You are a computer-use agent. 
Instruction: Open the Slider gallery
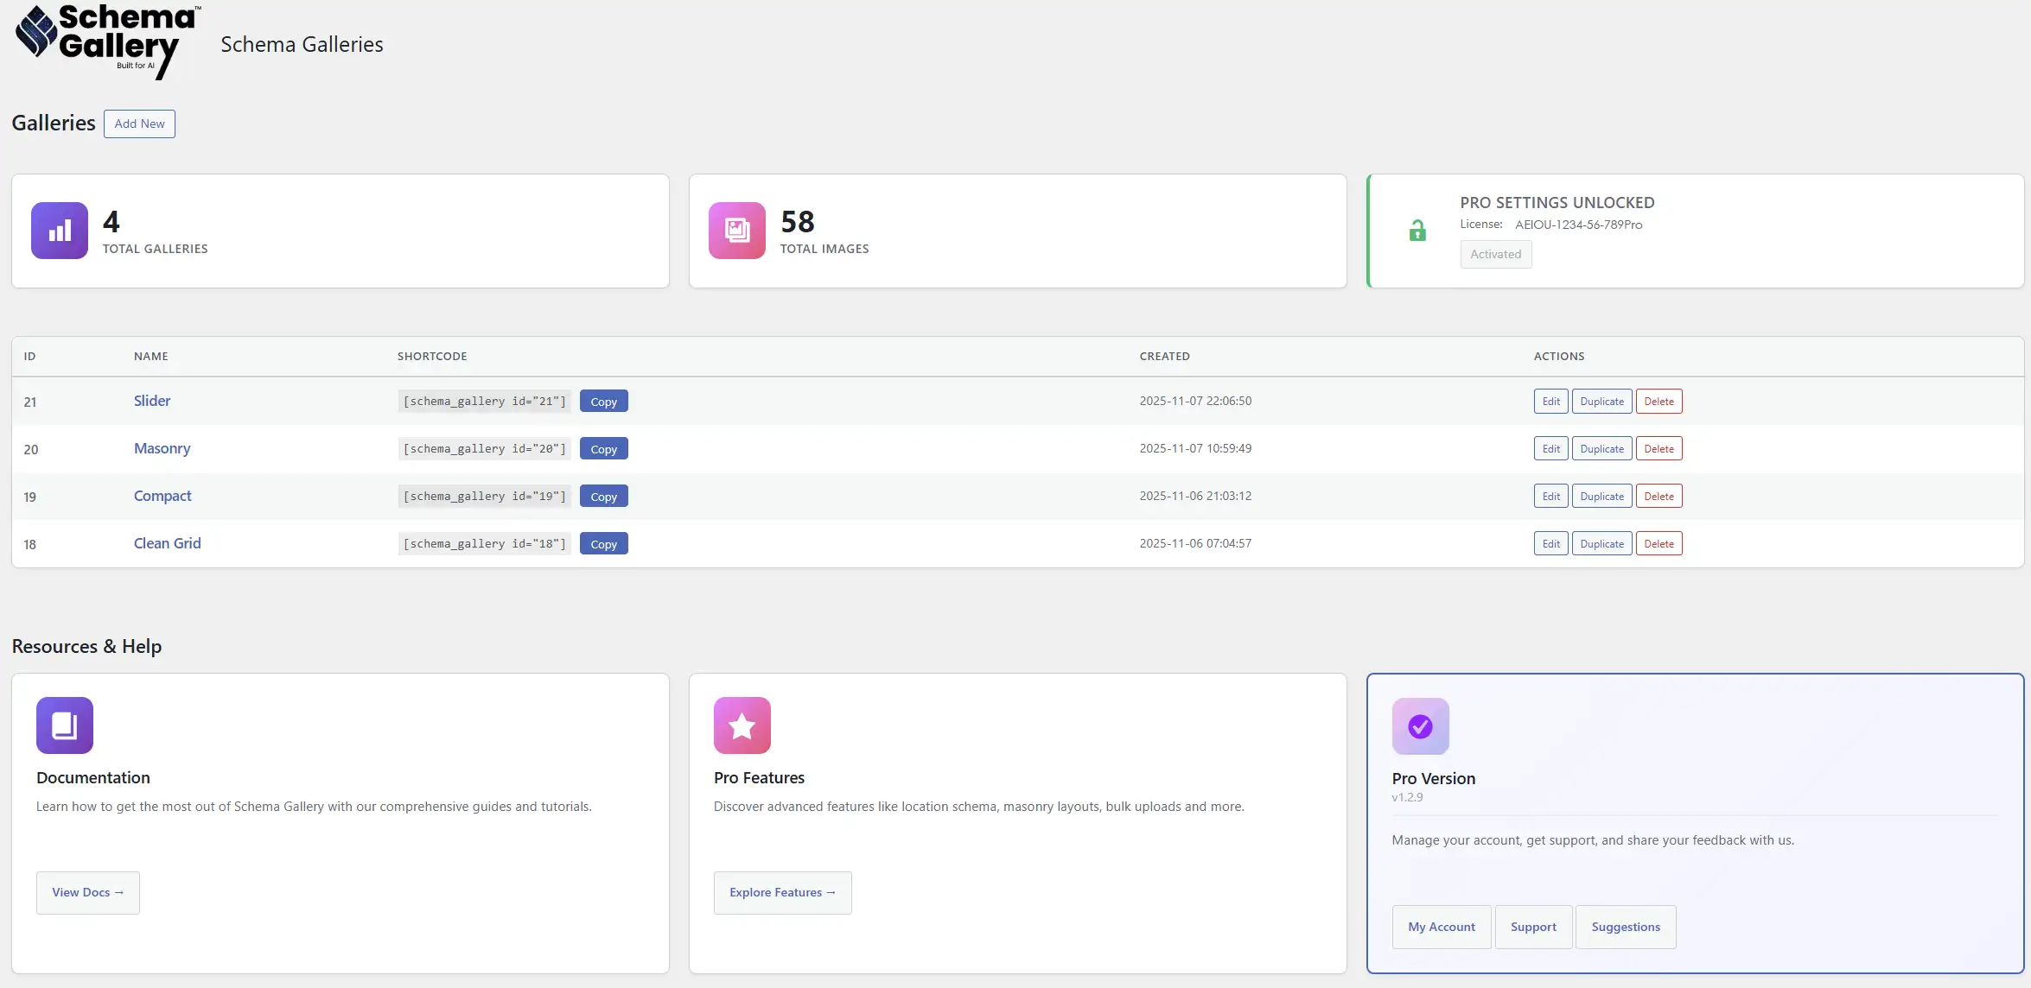(x=152, y=400)
